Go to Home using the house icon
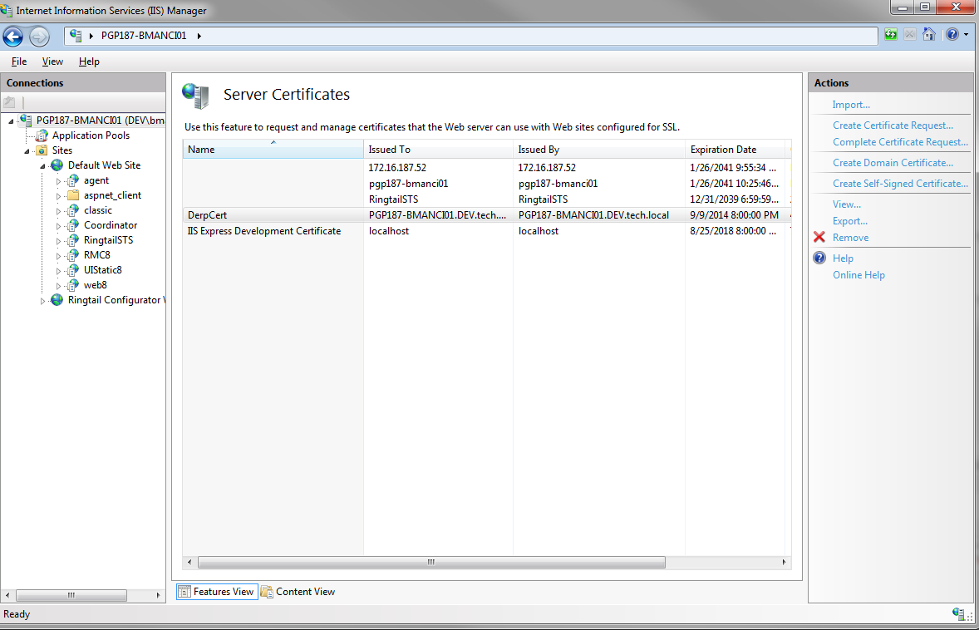This screenshot has height=630, width=979. (929, 35)
